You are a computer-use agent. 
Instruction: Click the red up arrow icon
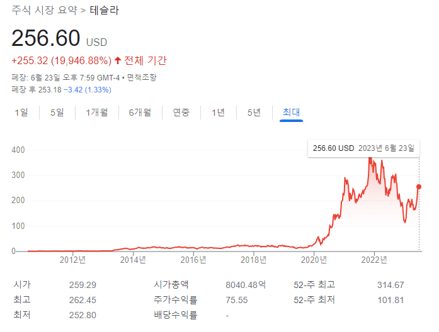[118, 60]
